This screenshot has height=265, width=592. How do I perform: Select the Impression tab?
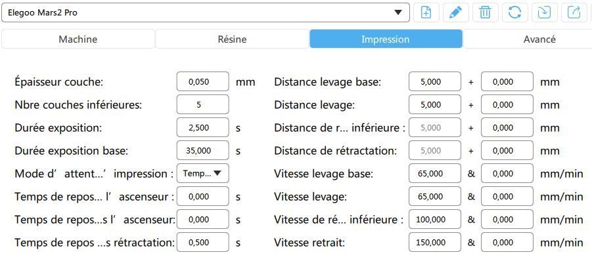[385, 39]
